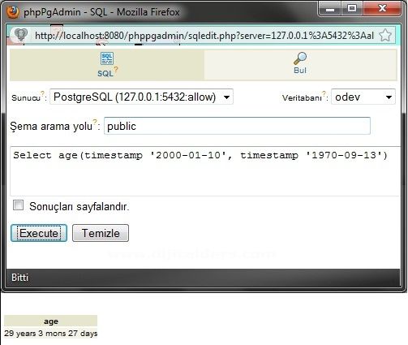Maximize the Firefox window
Screen dimensions: 408x345
click(352, 9)
